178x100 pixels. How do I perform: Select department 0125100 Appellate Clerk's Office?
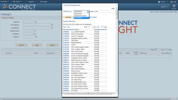click(66, 38)
